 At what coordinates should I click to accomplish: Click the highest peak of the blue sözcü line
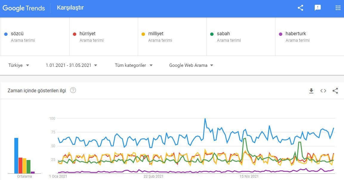205,119
